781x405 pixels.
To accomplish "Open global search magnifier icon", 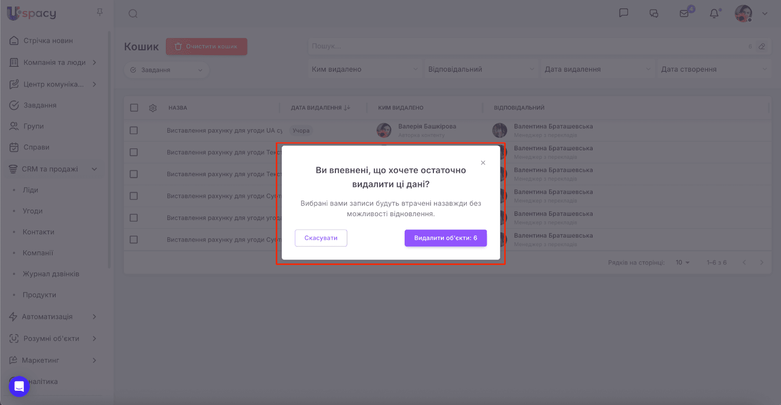I will pyautogui.click(x=133, y=14).
